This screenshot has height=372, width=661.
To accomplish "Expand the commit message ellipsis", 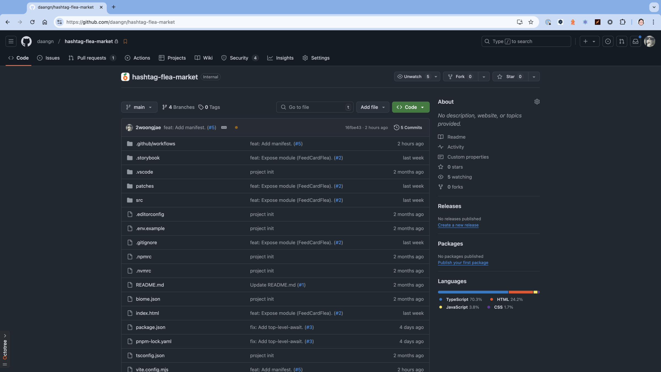I will pyautogui.click(x=224, y=128).
